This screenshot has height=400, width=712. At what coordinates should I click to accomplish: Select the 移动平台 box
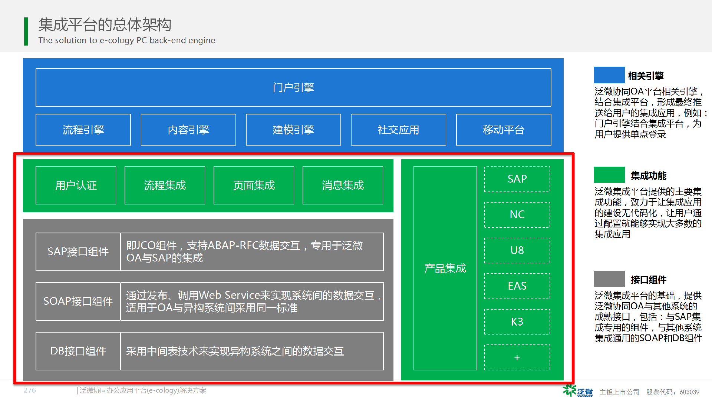pyautogui.click(x=504, y=130)
